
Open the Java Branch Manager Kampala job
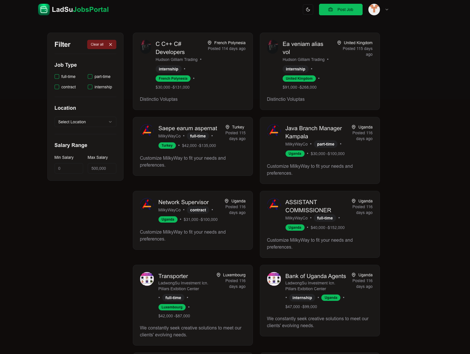point(313,132)
